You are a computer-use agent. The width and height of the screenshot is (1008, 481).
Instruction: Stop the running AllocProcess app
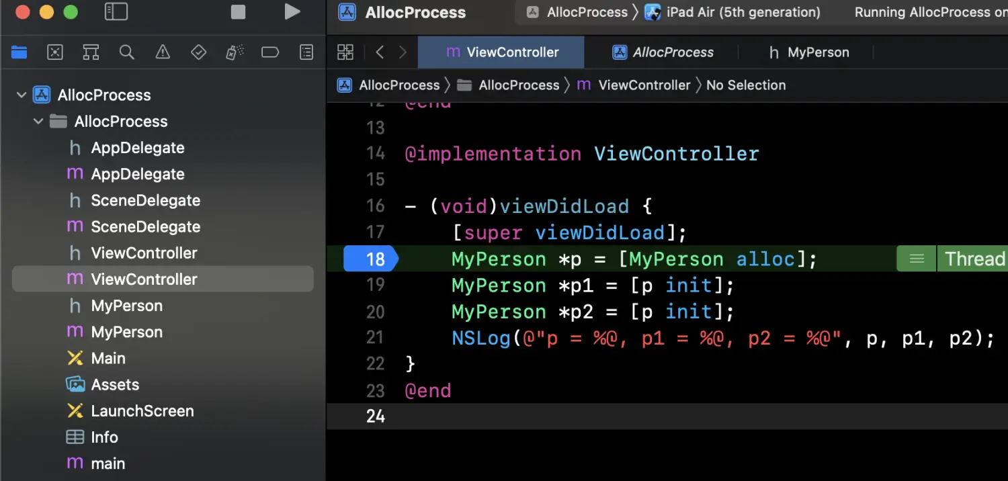point(238,12)
